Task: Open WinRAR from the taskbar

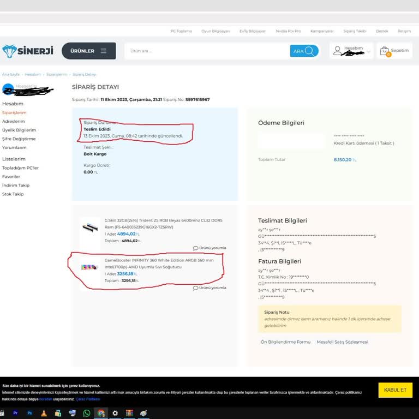Action: point(129,414)
